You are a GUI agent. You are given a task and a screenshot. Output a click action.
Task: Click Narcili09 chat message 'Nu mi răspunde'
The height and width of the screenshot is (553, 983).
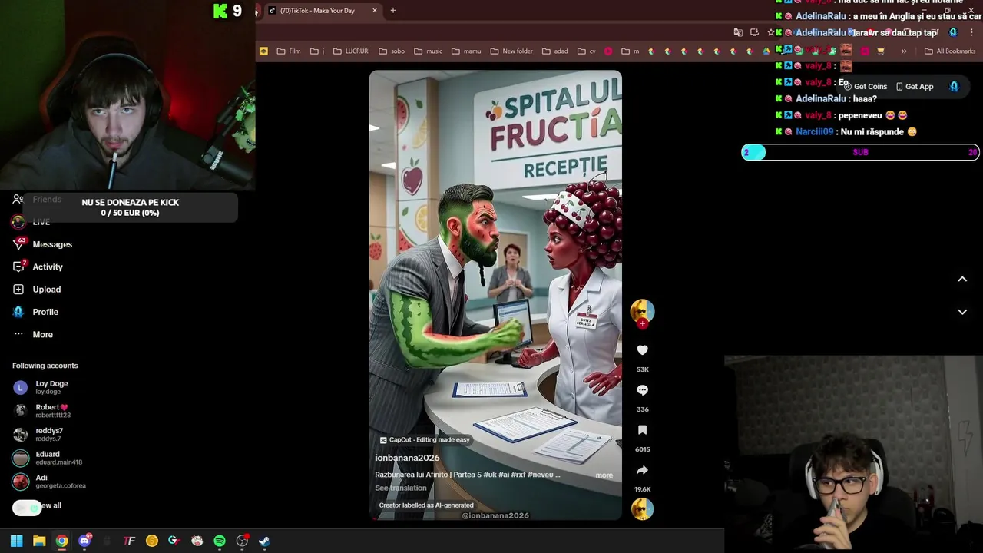(x=846, y=132)
